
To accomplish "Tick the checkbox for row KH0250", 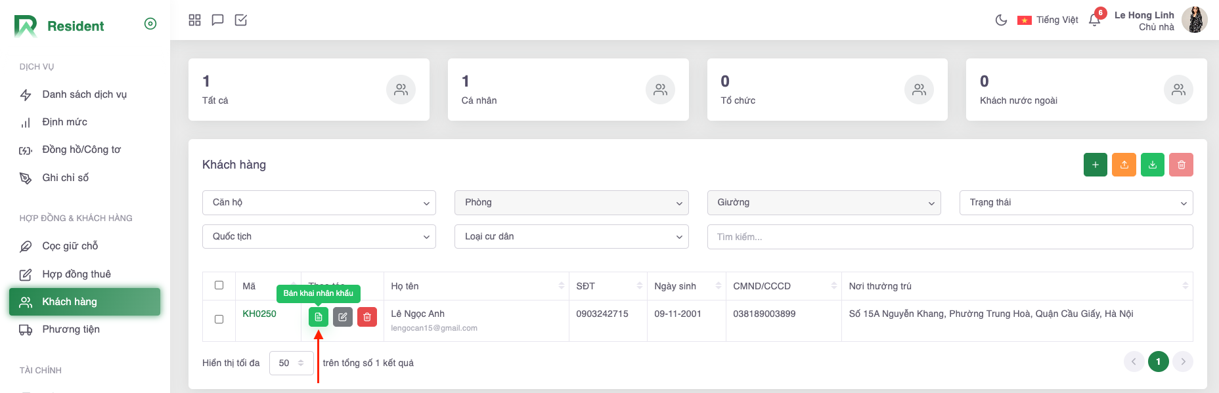I will tap(219, 320).
